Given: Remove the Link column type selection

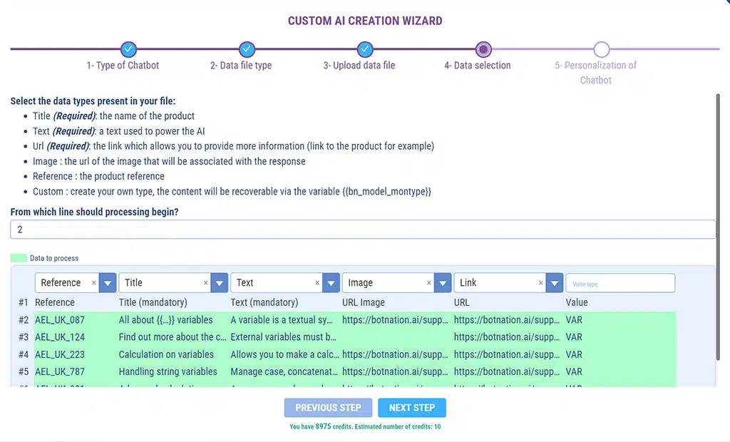Looking at the screenshot, I should click(541, 283).
